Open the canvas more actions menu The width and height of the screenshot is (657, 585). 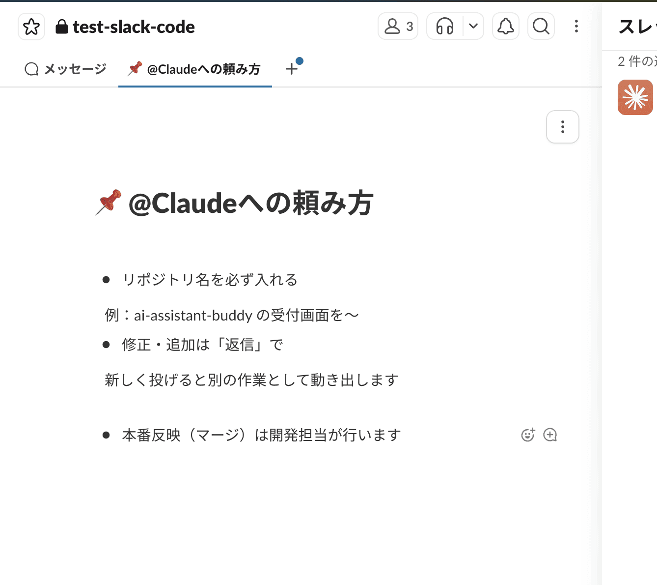point(563,127)
